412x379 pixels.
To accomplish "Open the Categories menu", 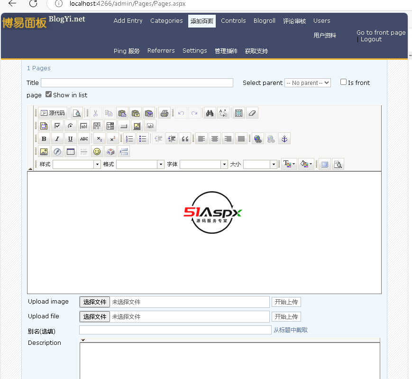I will click(166, 21).
